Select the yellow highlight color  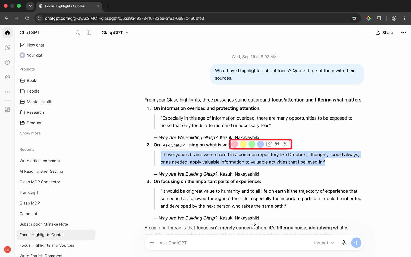[x=243, y=144]
